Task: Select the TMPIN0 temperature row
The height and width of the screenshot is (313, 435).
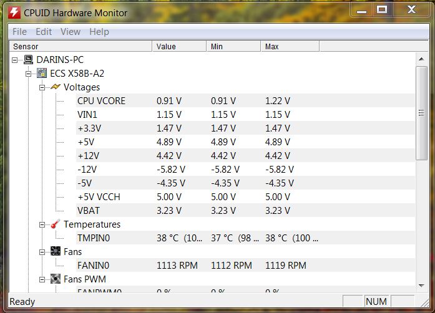Action: coord(245,238)
